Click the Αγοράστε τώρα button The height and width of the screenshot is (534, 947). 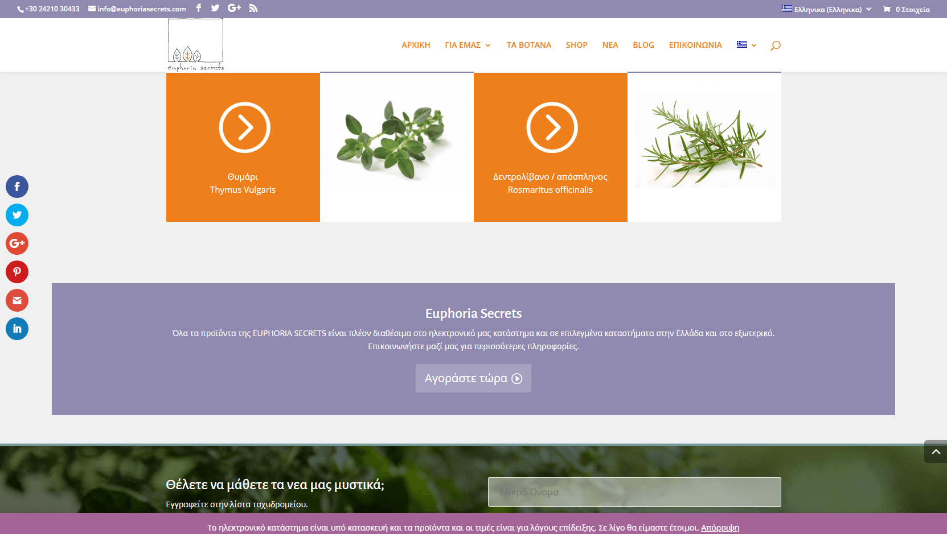tap(473, 378)
